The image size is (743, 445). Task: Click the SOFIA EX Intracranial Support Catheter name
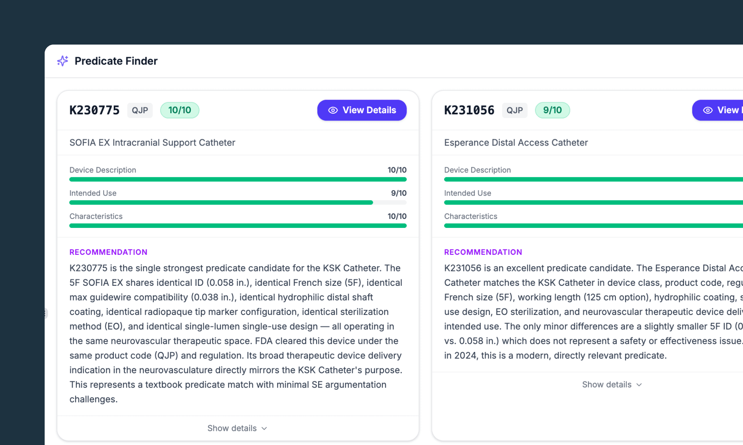pyautogui.click(x=152, y=143)
